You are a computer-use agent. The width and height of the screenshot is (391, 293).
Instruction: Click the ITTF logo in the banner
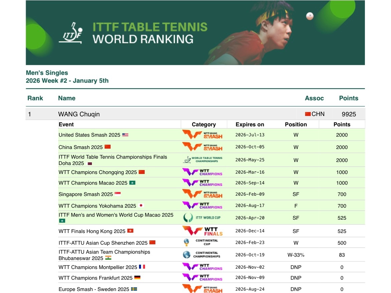(71, 33)
